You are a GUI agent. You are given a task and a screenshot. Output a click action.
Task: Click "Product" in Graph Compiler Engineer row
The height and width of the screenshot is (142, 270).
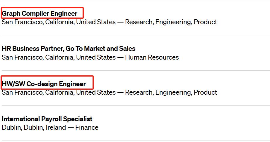(x=205, y=22)
